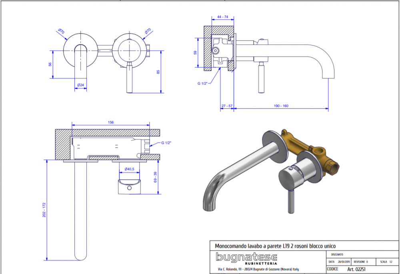Click the '56' dimension in front view
This screenshot has width=400, height=274.
point(50,64)
